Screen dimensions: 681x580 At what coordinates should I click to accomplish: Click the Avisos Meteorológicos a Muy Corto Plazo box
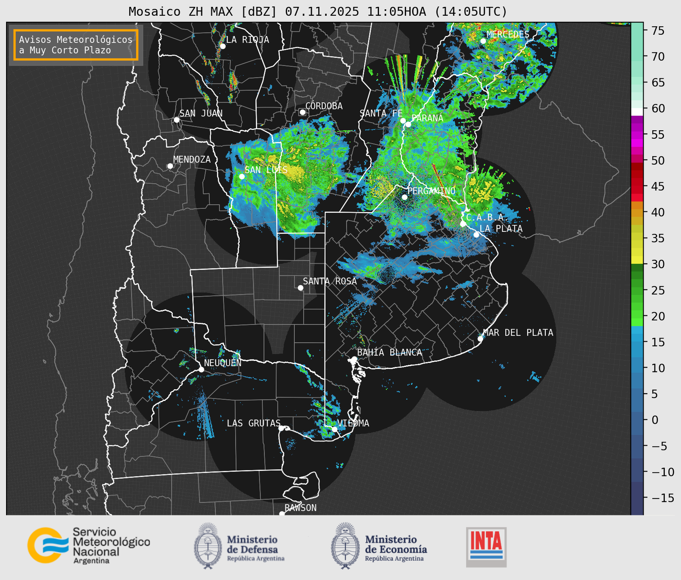(x=76, y=45)
